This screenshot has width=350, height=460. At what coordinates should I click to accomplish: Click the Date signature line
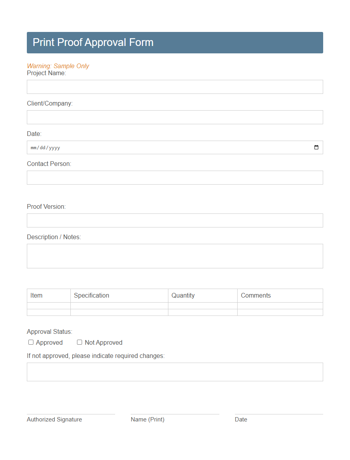point(278,414)
